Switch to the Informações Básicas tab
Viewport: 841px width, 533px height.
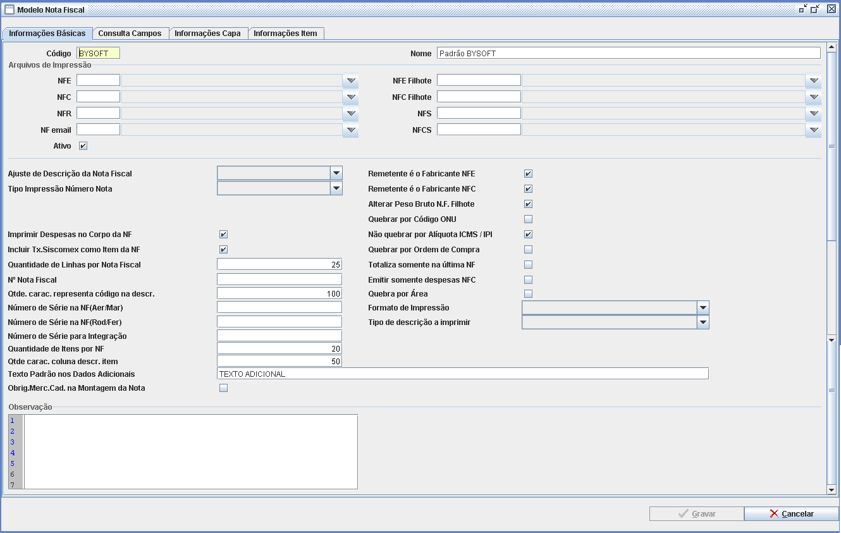pos(47,33)
